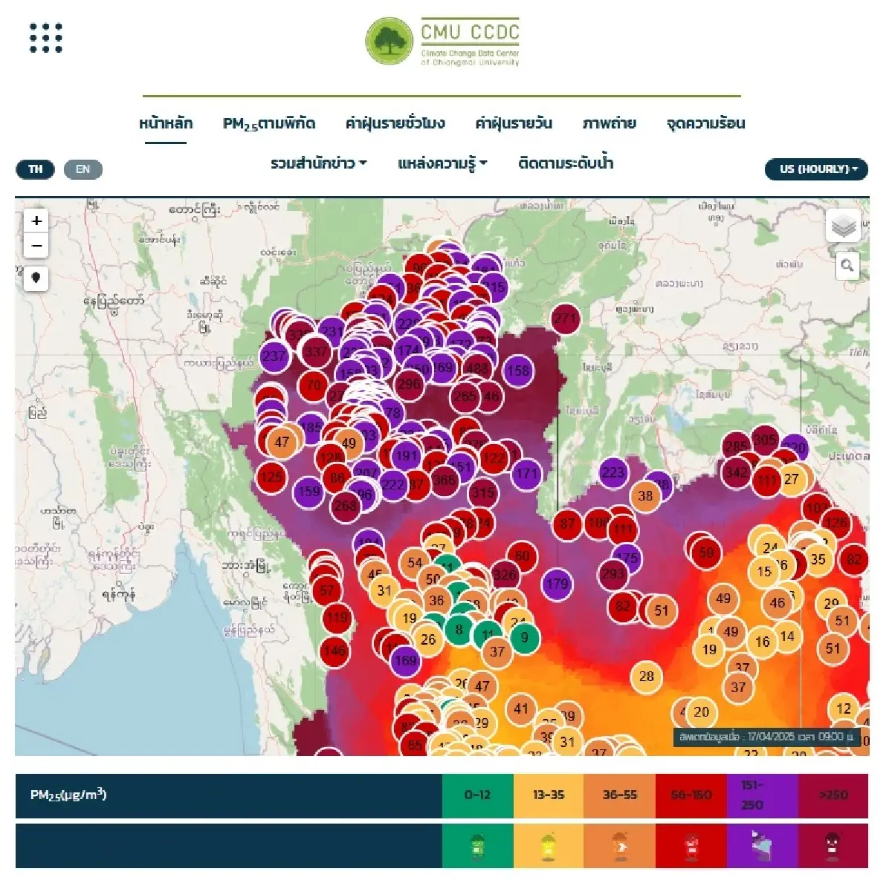Switch language to EN
The width and height of the screenshot is (892, 883).
coord(83,169)
